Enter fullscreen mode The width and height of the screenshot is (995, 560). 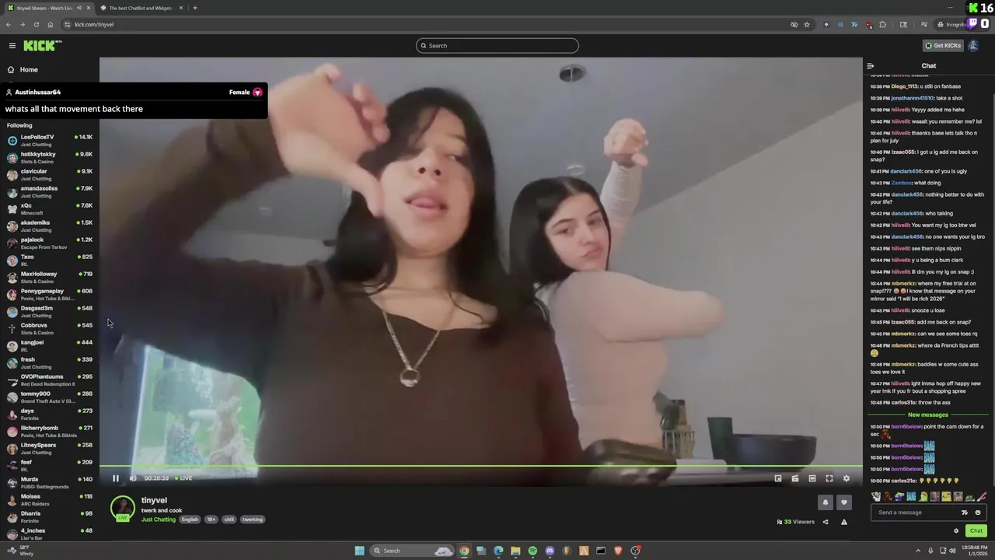tap(829, 478)
